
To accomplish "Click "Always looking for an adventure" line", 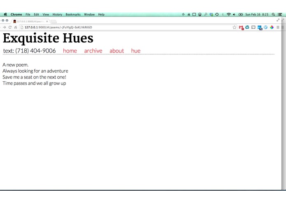I will point(35,71).
